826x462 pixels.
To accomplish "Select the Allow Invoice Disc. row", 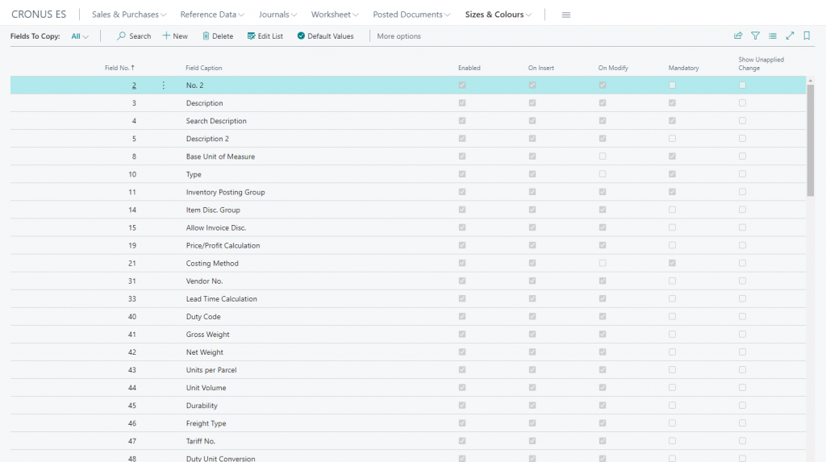I will [408, 227].
